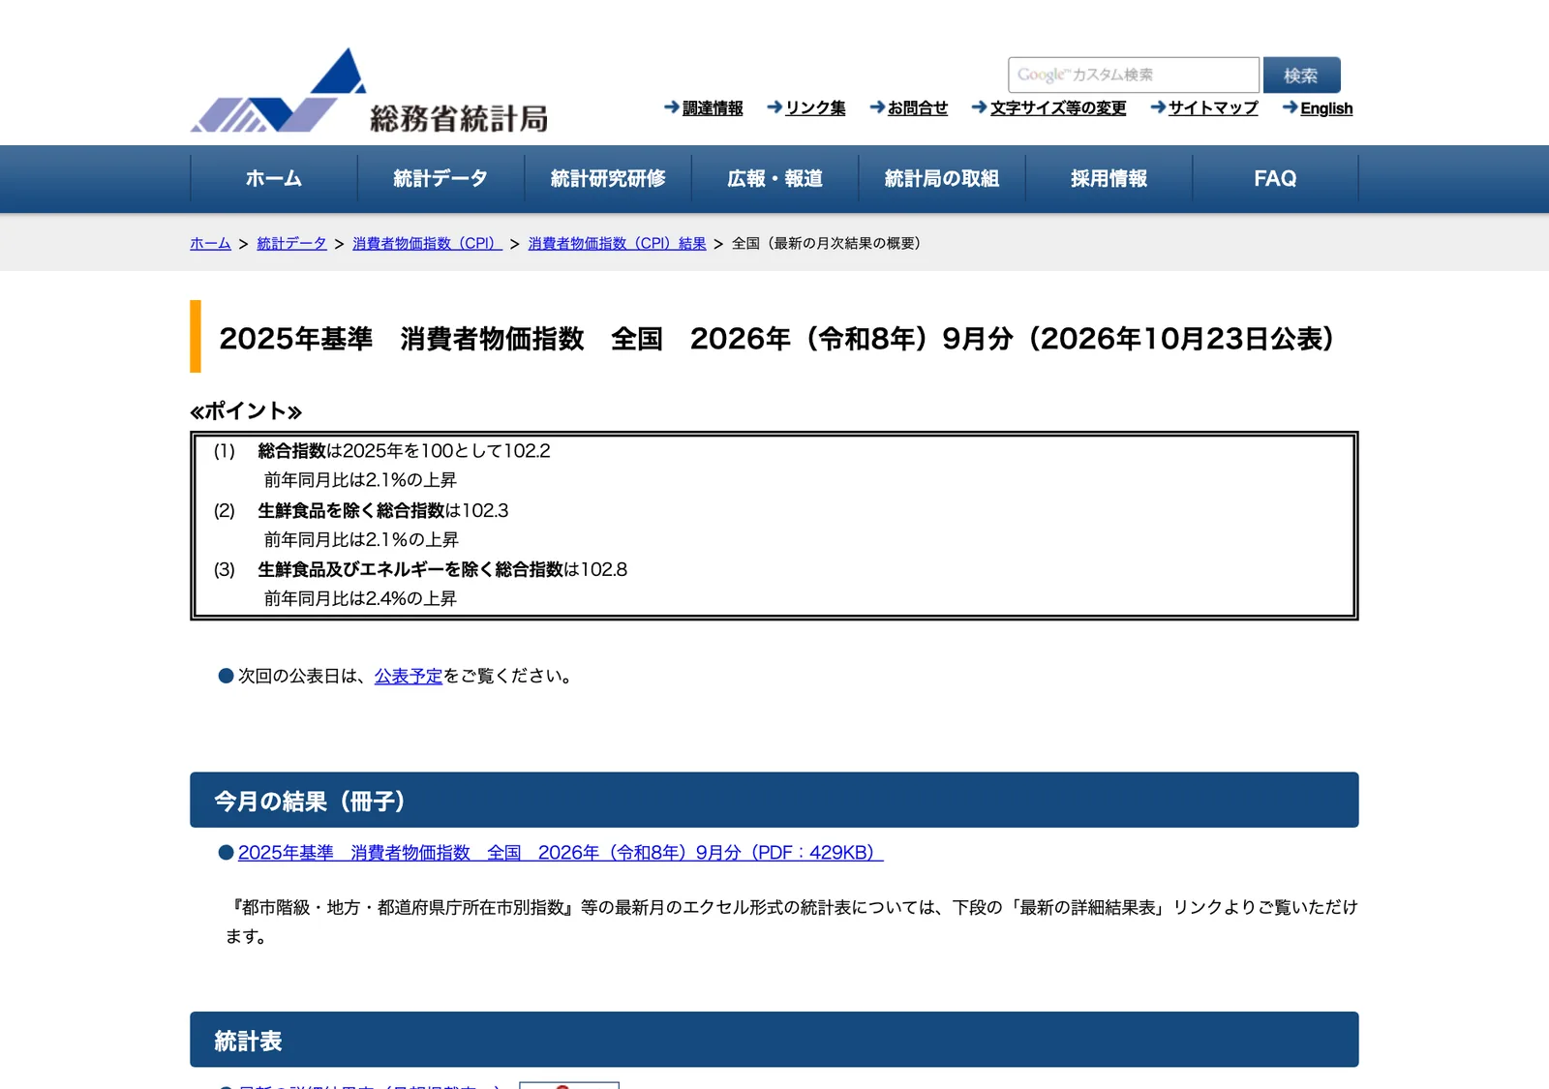Open the 統計データ navigation tab
Screen dimensions: 1549x1089
coord(440,178)
